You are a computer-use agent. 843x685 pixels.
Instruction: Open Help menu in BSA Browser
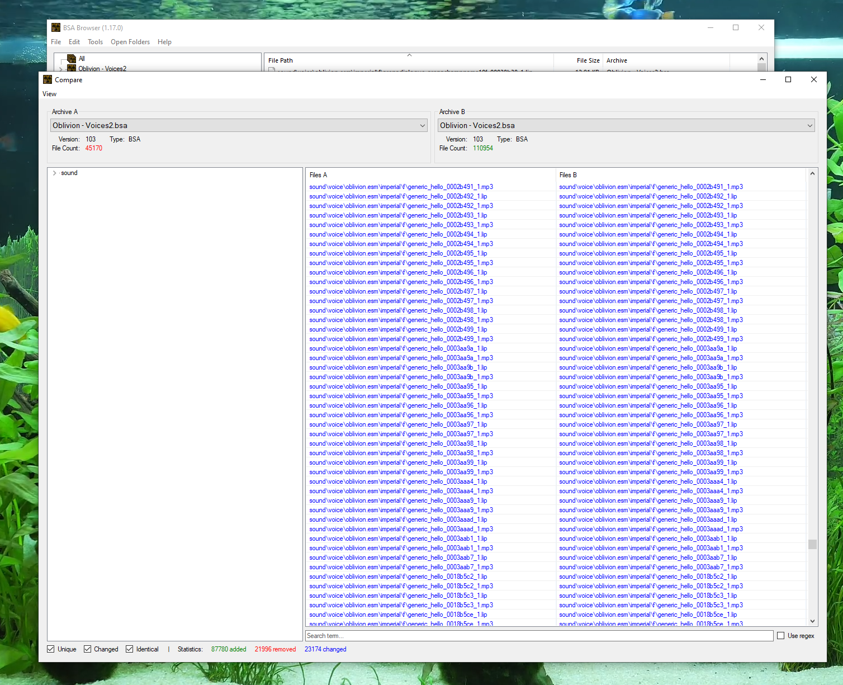(x=164, y=42)
